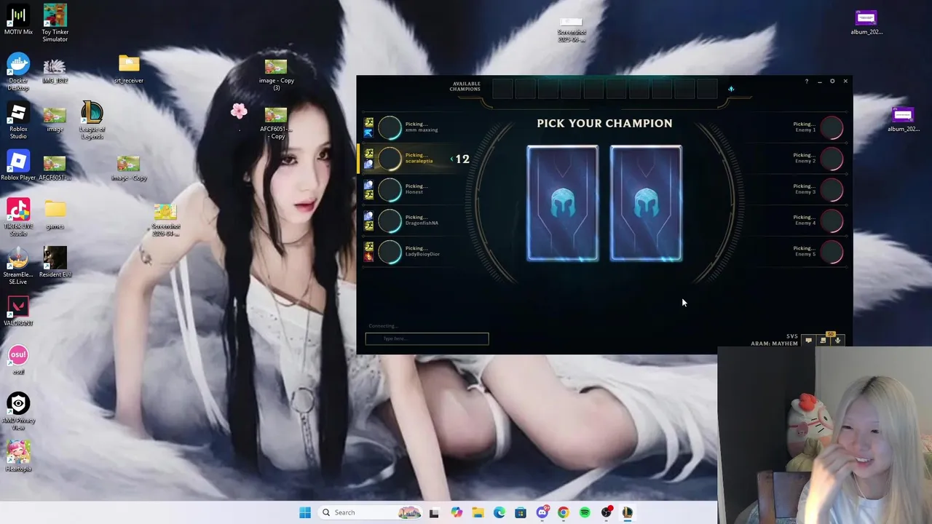Image resolution: width=932 pixels, height=524 pixels.
Task: Open the Windows Start button
Action: point(305,512)
